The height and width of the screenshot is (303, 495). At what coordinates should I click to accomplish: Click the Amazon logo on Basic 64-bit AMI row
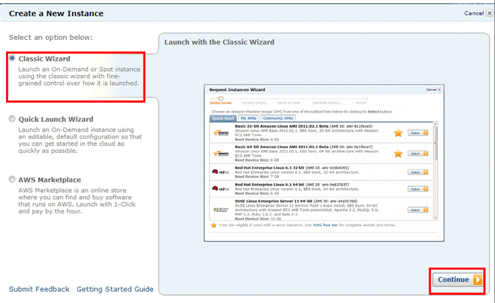[x=221, y=154]
